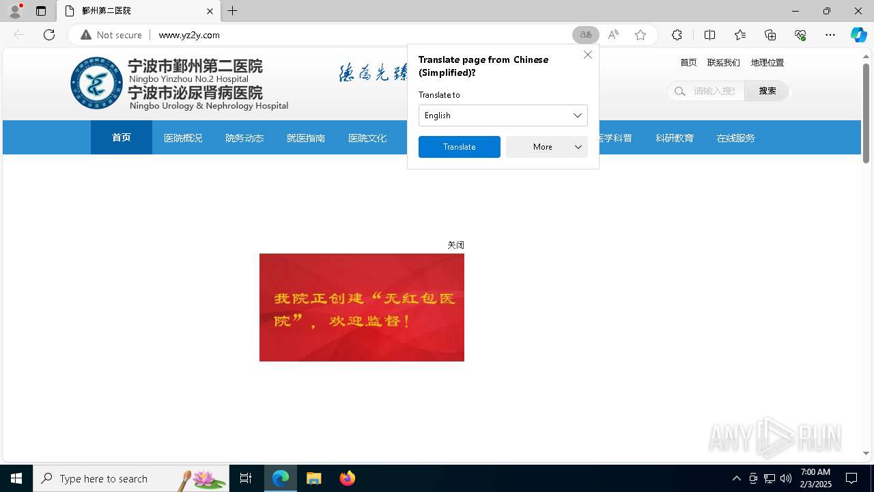Expand the More options dropdown
Screen dimensions: 874x492
coord(547,147)
